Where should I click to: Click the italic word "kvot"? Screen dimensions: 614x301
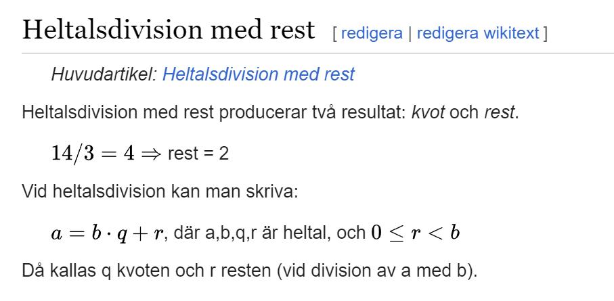(x=428, y=112)
